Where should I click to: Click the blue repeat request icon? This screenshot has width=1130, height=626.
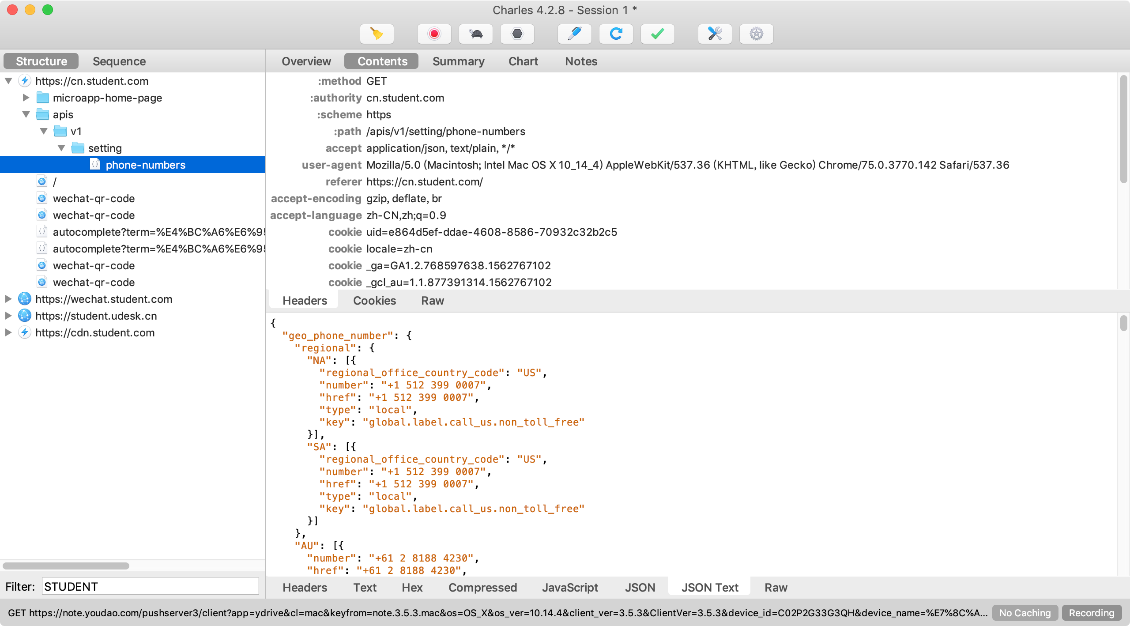click(616, 34)
